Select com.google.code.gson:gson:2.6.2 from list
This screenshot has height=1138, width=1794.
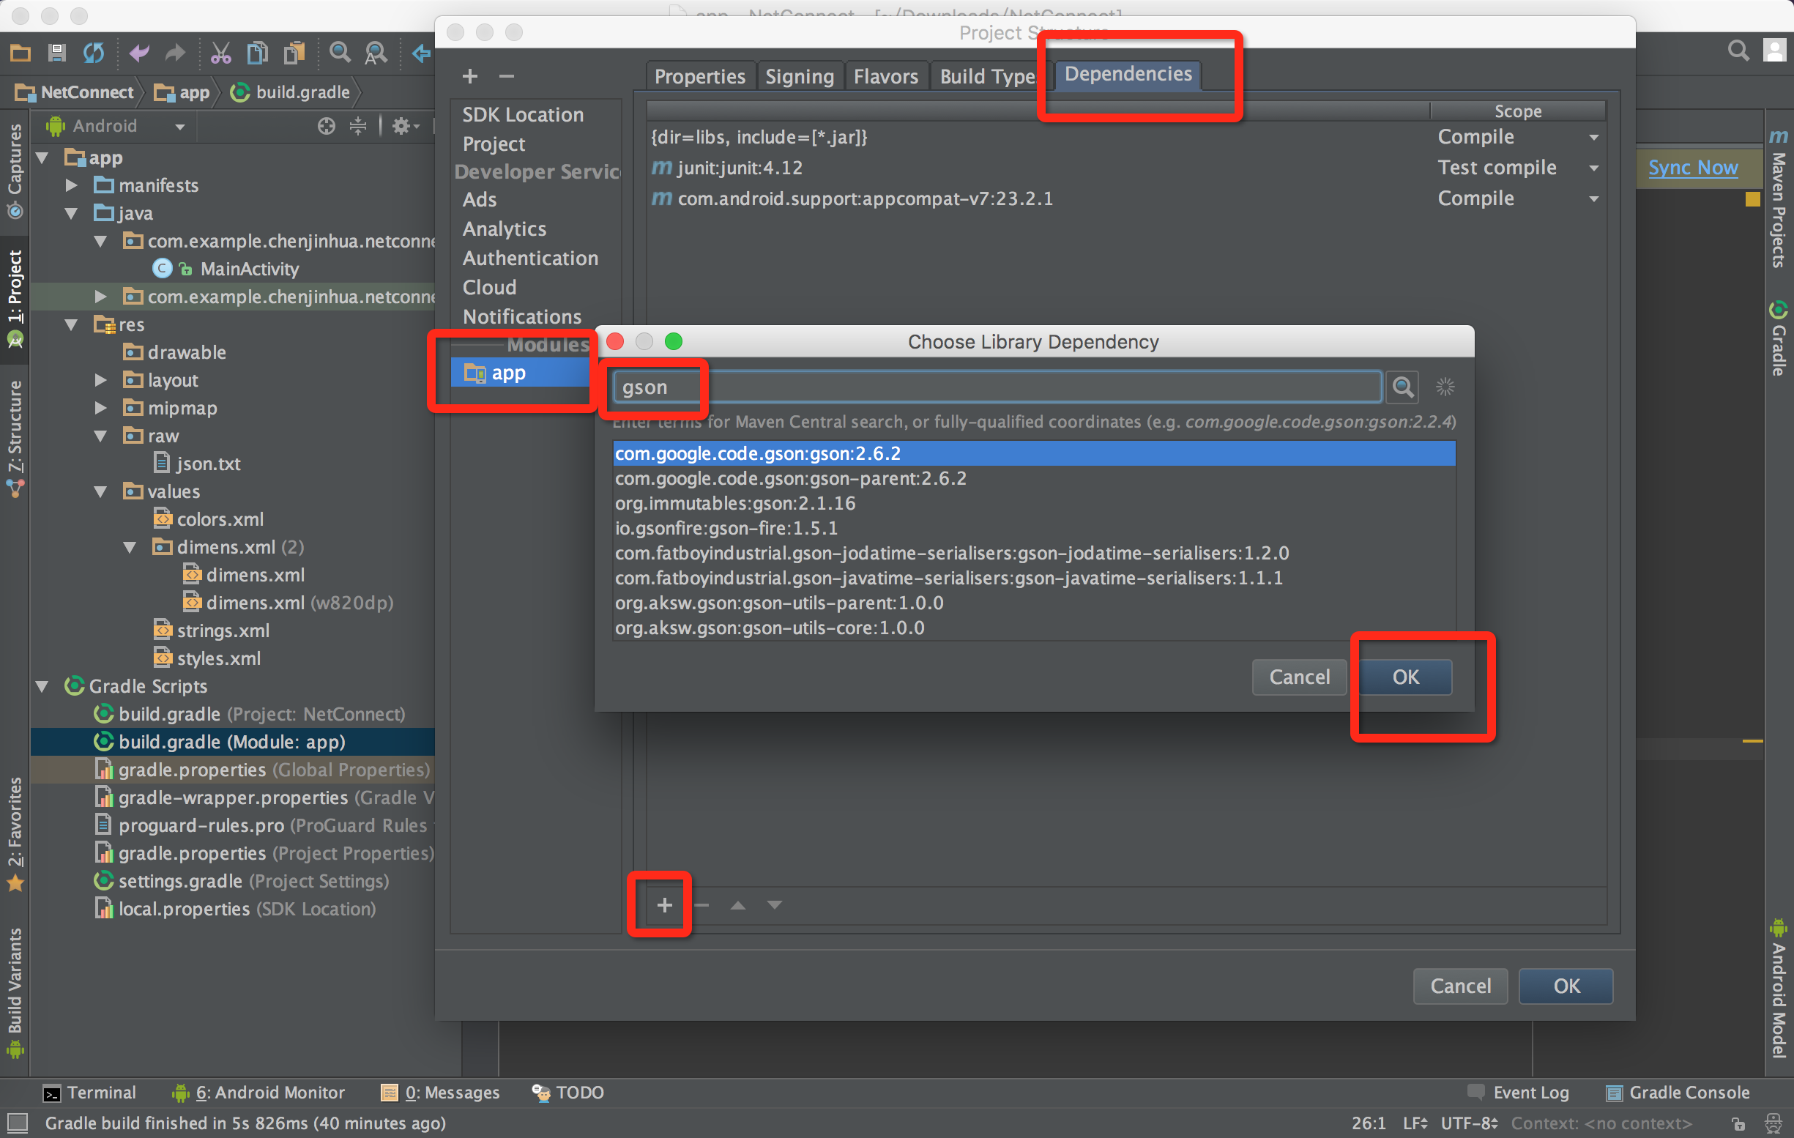pyautogui.click(x=1033, y=453)
